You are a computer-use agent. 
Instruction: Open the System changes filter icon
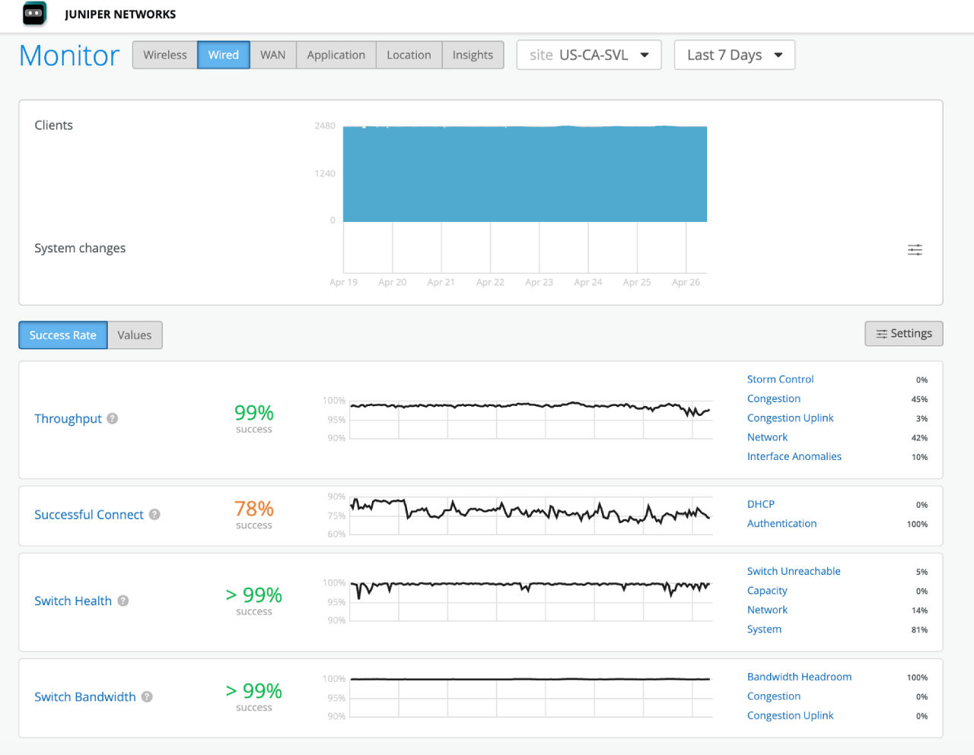(915, 249)
